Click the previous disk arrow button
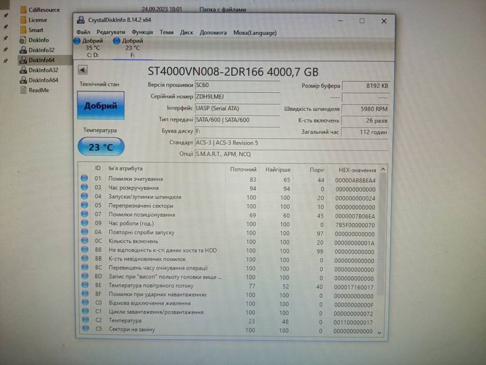Image resolution: width=486 pixels, height=365 pixels. pos(82,70)
